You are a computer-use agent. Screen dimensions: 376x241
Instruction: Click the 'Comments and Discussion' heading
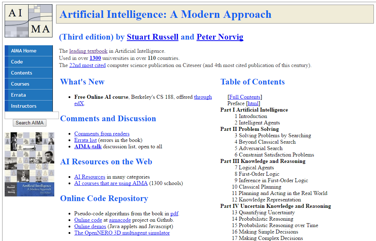point(108,118)
